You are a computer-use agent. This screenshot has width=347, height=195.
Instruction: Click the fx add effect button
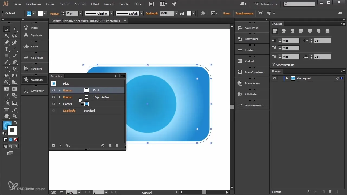coord(68,146)
